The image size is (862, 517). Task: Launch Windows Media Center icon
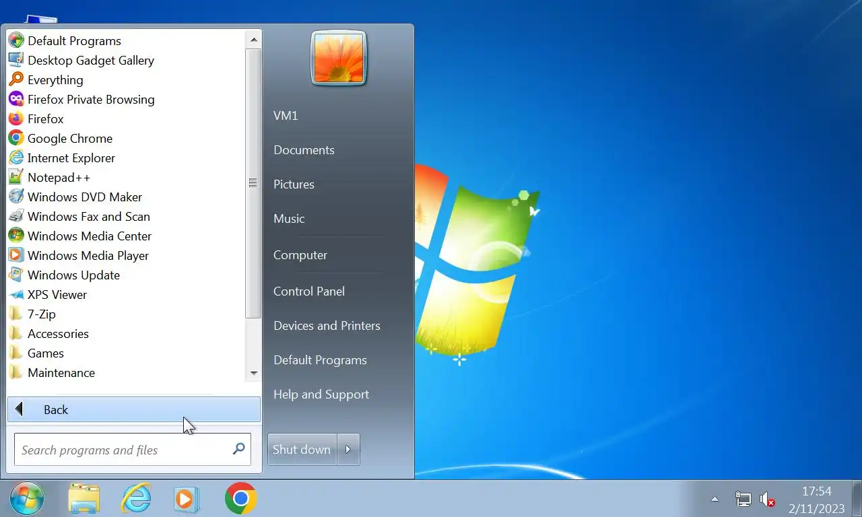pyautogui.click(x=16, y=236)
